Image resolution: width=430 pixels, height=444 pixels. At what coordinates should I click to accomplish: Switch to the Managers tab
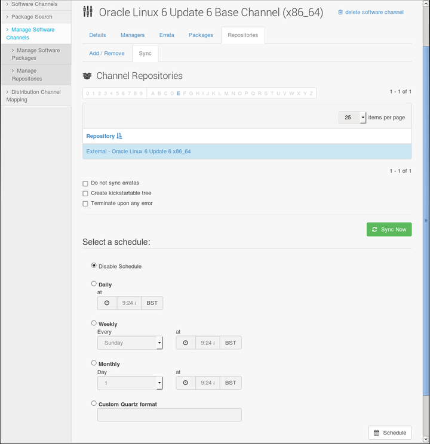point(133,35)
